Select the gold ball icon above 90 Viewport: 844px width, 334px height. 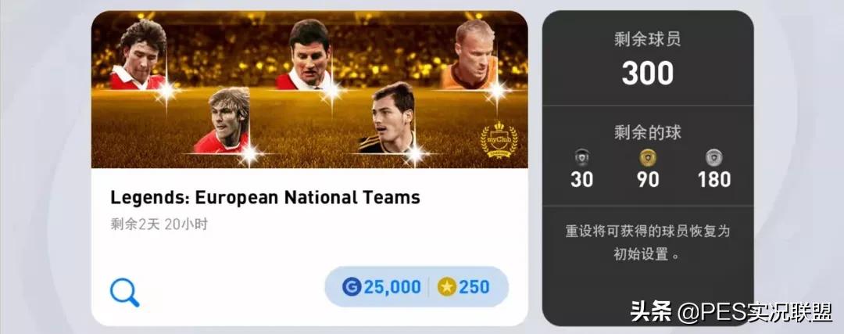point(648,157)
